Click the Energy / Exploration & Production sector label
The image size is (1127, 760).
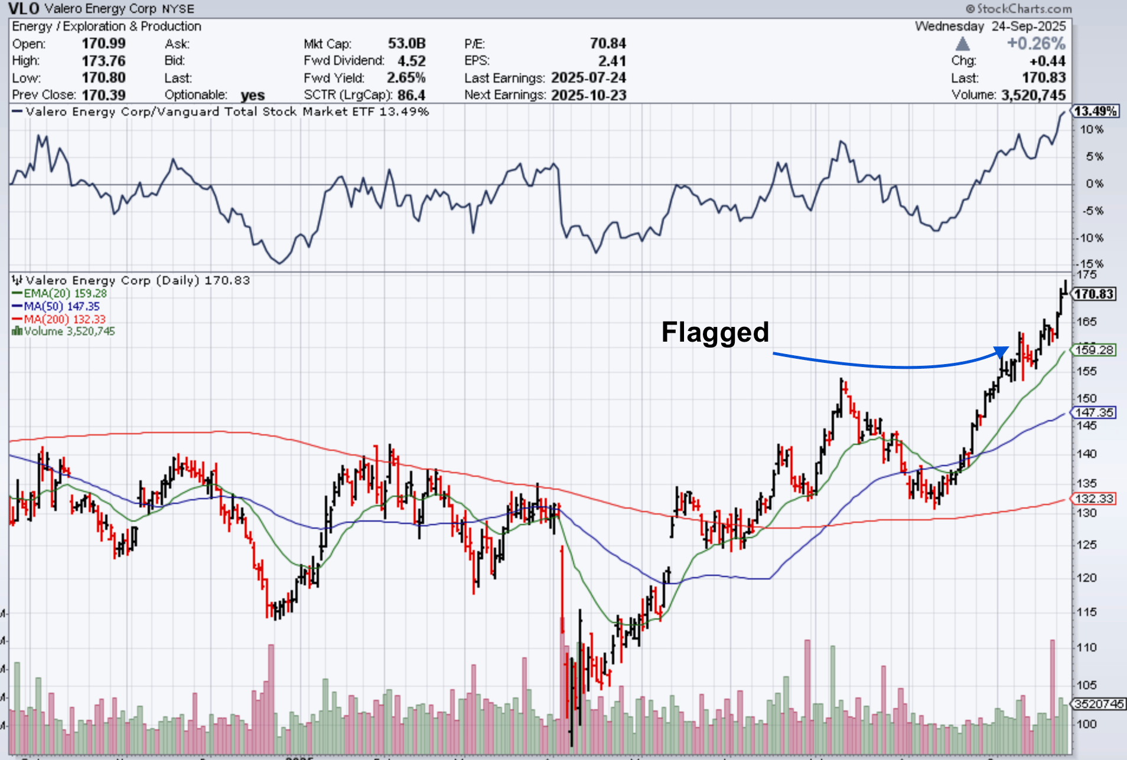[x=106, y=27]
